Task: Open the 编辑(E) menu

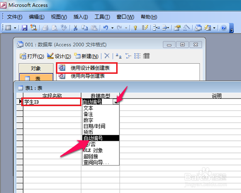Action: [37, 17]
